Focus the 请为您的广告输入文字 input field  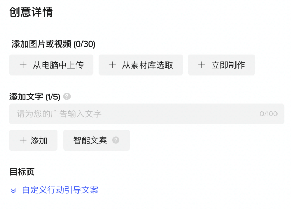147,114
